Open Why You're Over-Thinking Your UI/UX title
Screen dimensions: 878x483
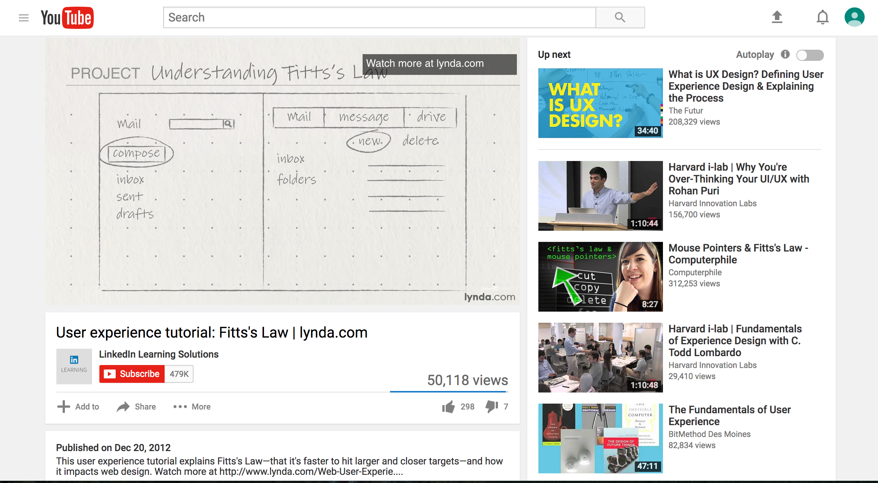tap(739, 179)
